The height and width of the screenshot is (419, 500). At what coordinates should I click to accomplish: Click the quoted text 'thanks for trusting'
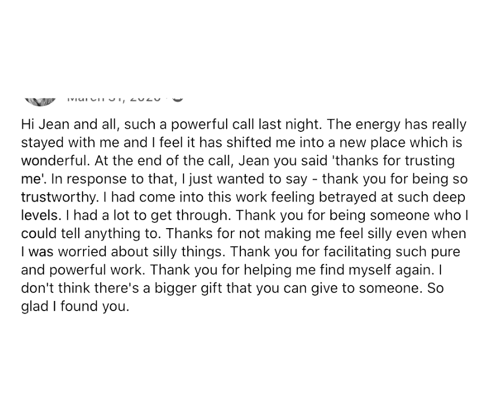[x=395, y=161]
